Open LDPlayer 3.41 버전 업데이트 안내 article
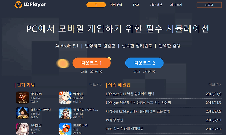 tap(130, 94)
